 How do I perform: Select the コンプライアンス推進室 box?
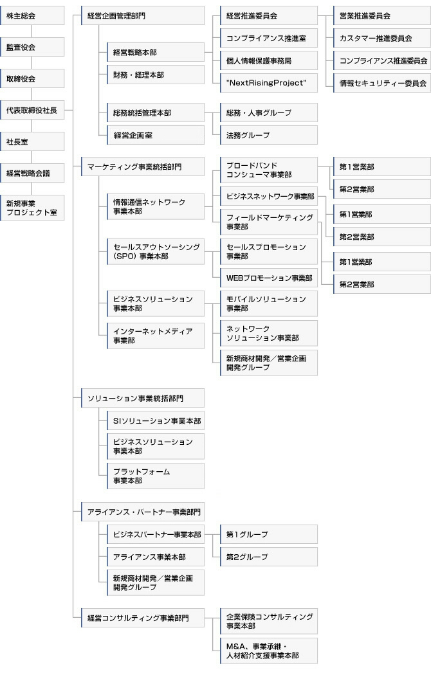tap(268, 39)
